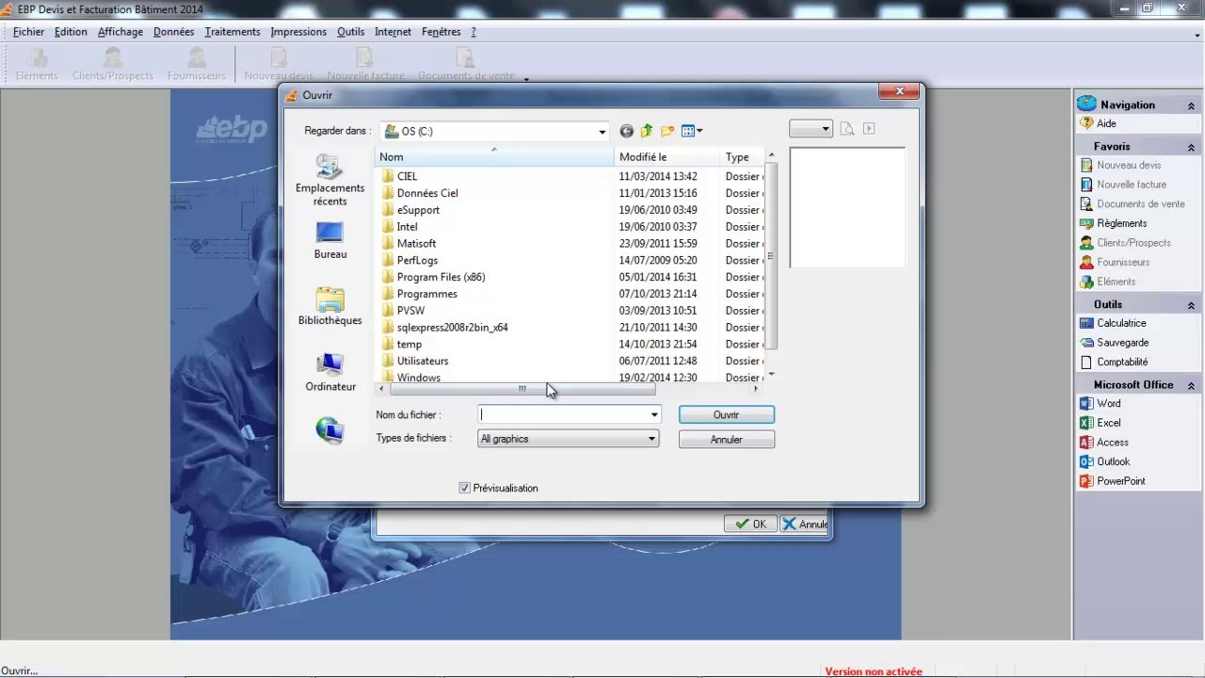This screenshot has height=678, width=1205.
Task: Open the preview zoom dropdown above preview pane
Action: (811, 129)
